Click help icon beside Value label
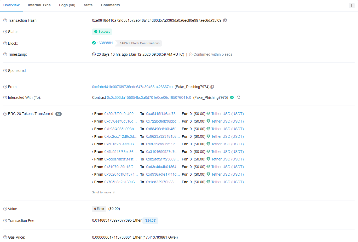This screenshot has width=358, height=242. pyautogui.click(x=5, y=209)
